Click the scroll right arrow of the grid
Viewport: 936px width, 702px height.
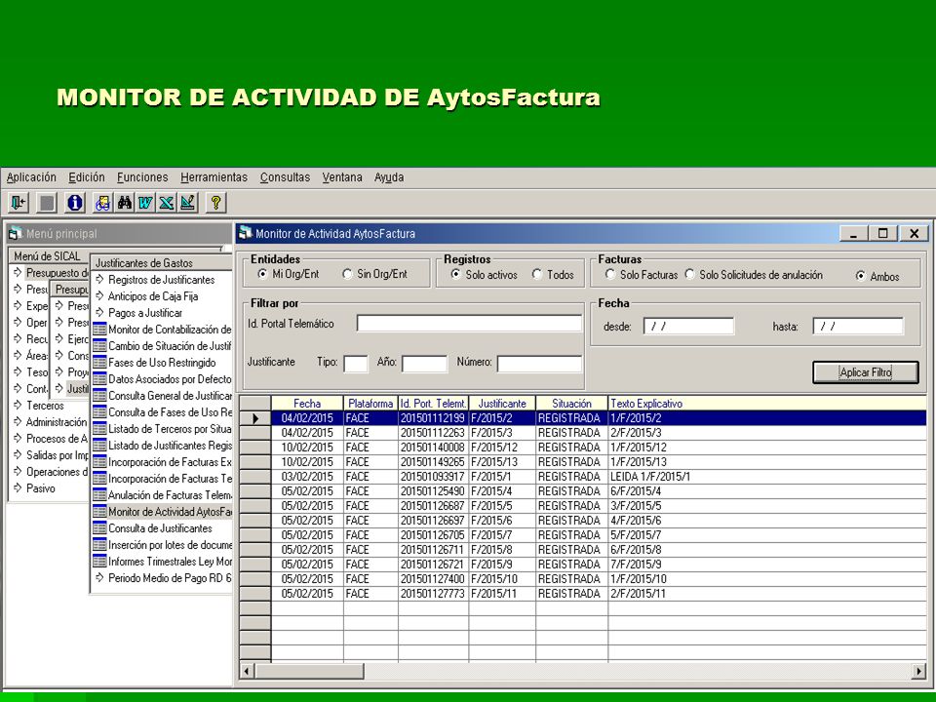919,671
